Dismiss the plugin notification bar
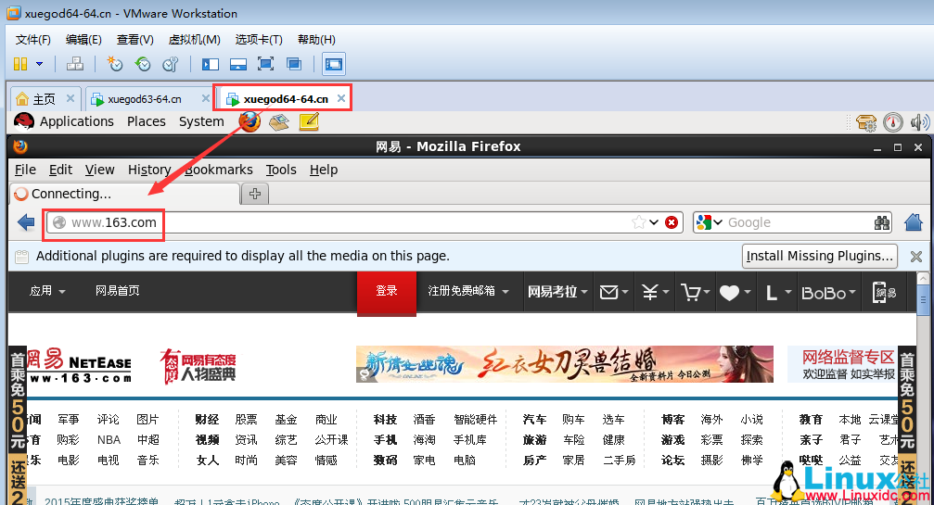The image size is (934, 505). point(916,257)
